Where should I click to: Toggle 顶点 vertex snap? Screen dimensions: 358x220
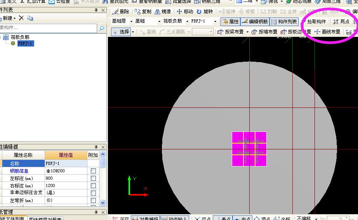tap(262, 218)
